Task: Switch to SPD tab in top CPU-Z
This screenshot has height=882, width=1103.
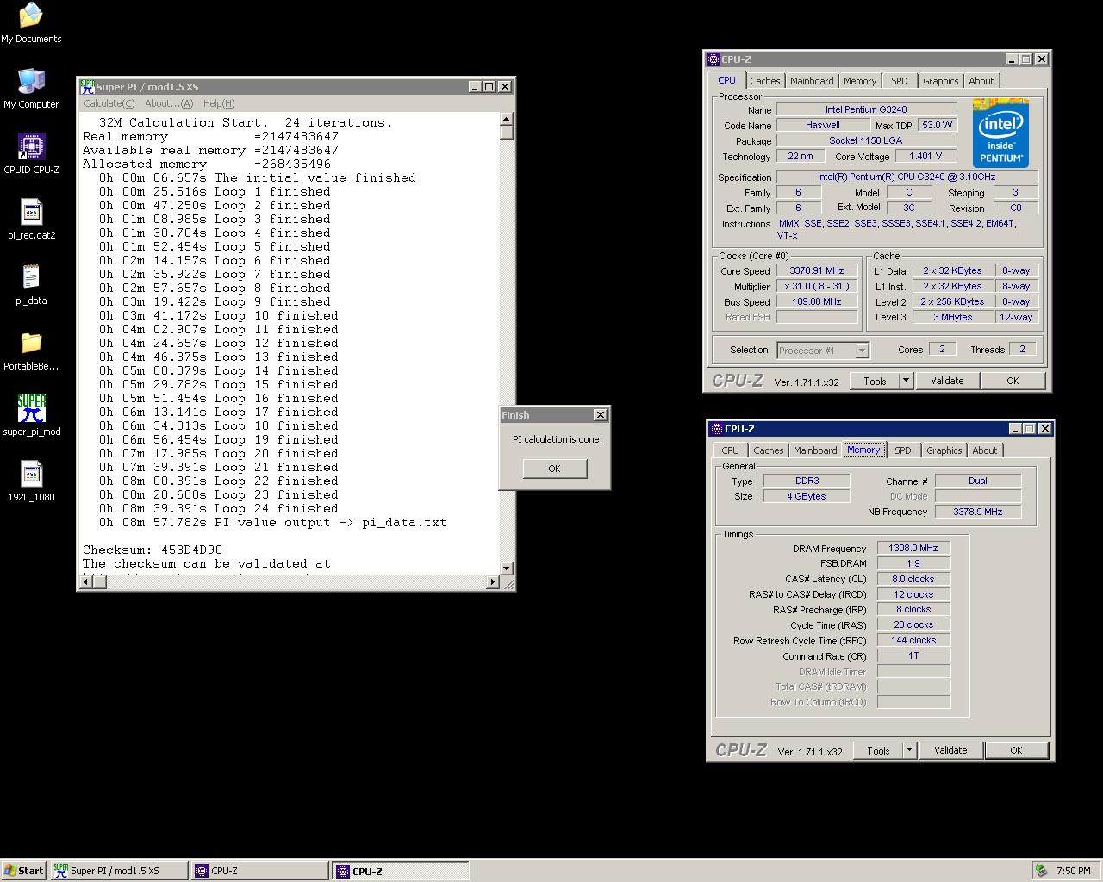Action: pyautogui.click(x=900, y=81)
